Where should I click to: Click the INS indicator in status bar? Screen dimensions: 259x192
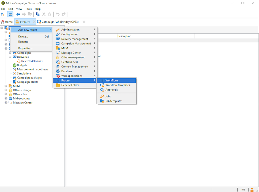coord(243,190)
